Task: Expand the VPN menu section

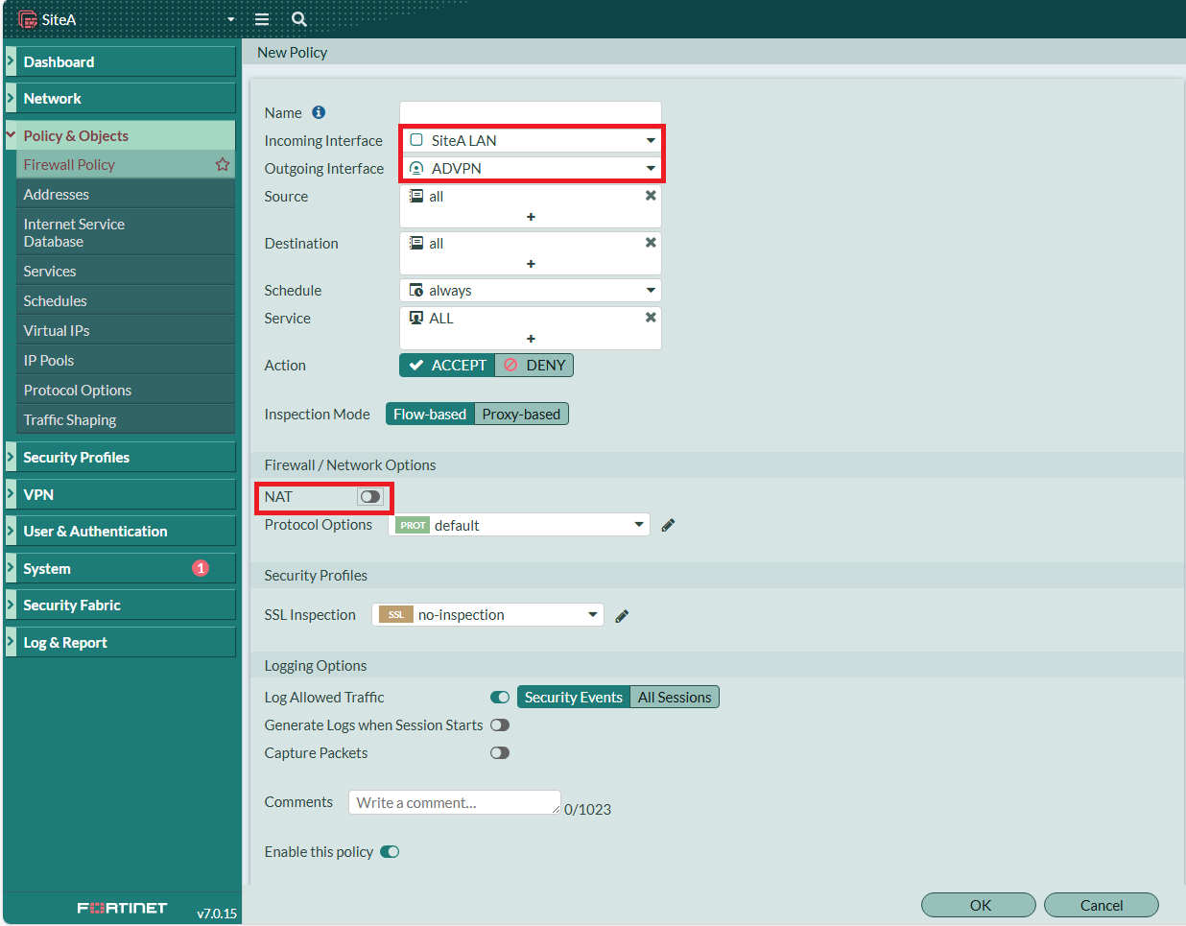Action: (x=120, y=494)
